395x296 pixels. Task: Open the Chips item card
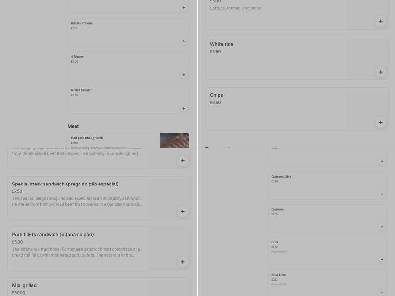coord(297,109)
